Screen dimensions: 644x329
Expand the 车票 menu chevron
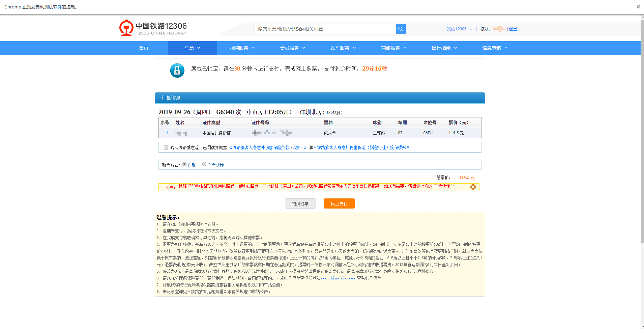coord(199,48)
